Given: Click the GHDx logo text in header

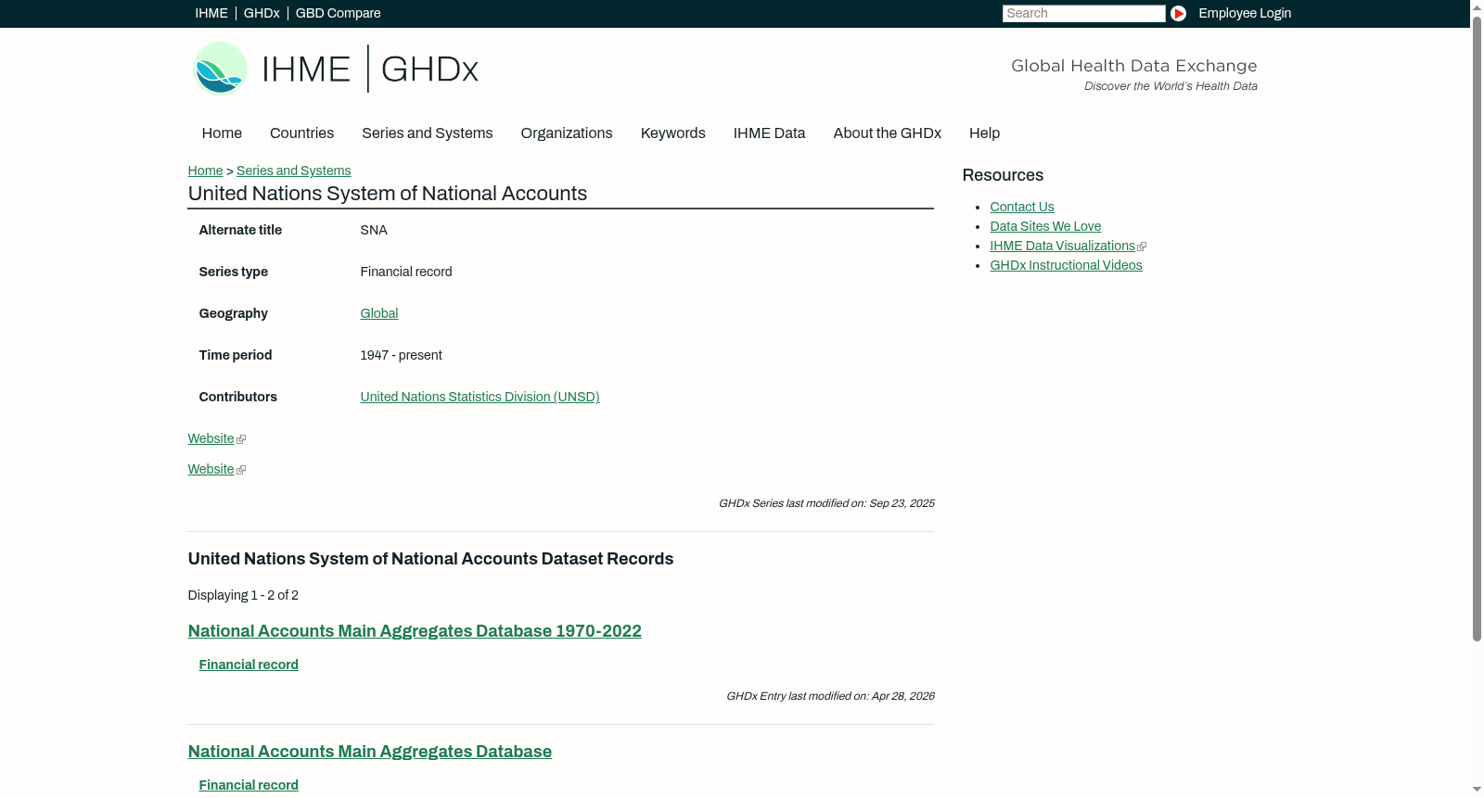Looking at the screenshot, I should [x=429, y=70].
